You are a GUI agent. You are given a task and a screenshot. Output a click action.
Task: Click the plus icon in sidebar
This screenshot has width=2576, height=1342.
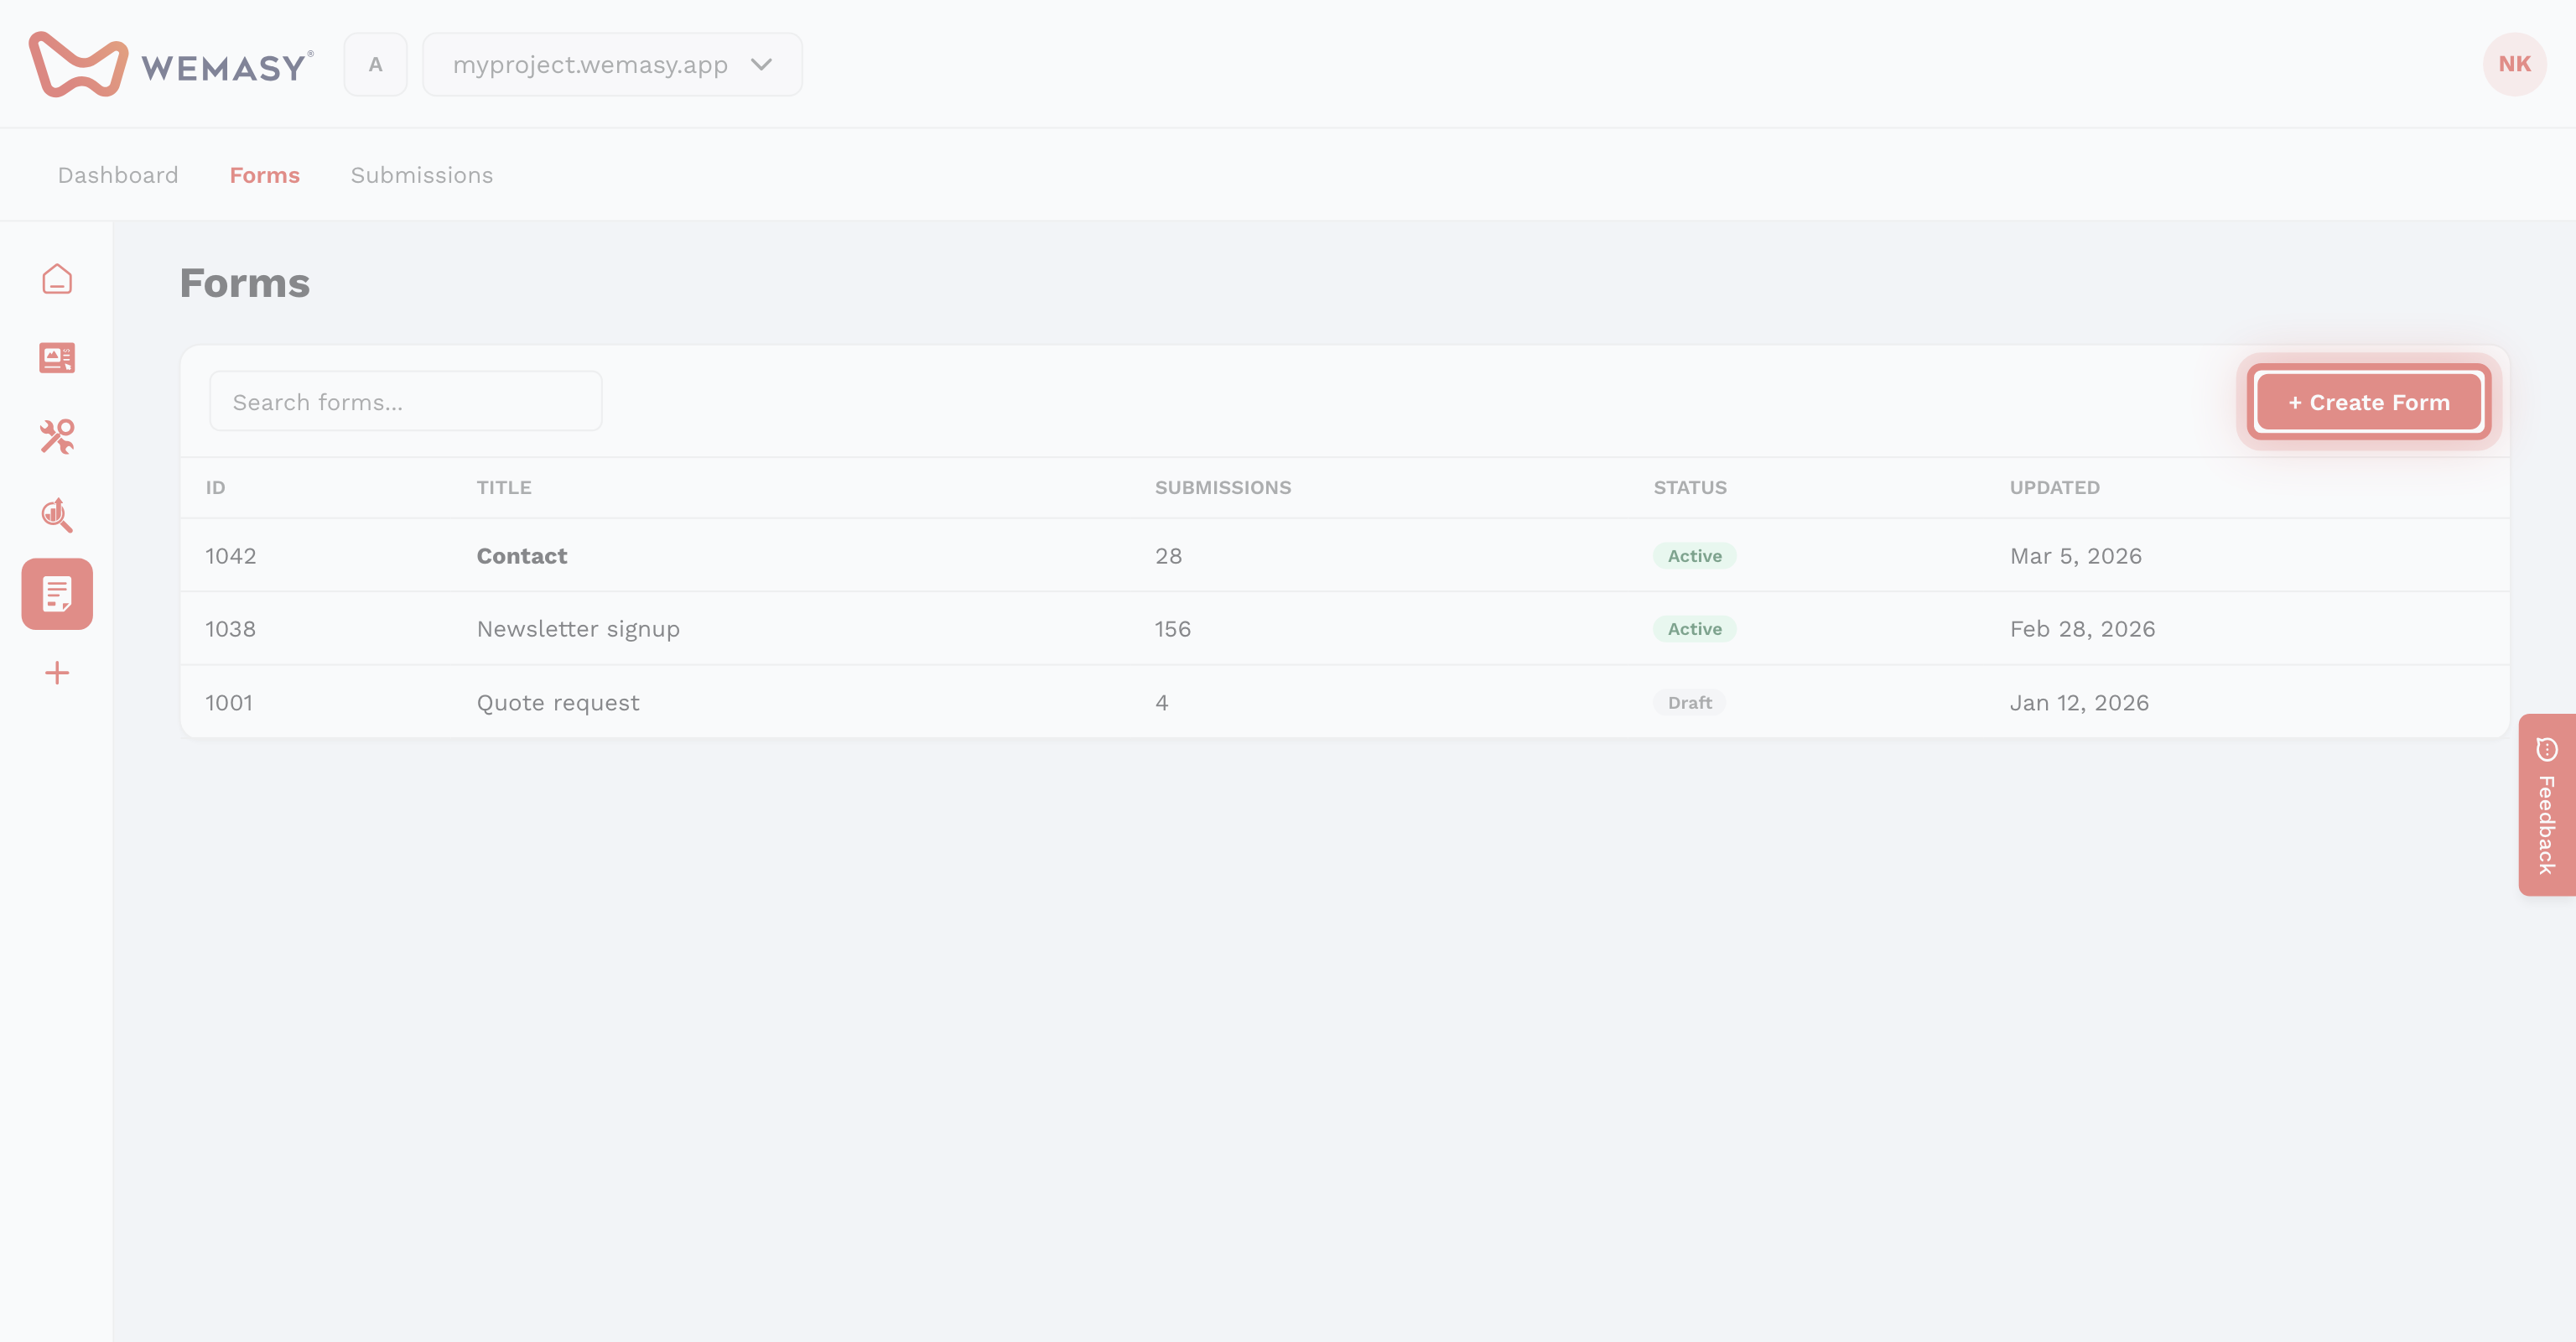pyautogui.click(x=57, y=673)
